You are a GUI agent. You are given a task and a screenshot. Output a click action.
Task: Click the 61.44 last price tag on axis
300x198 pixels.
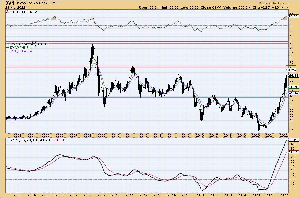pos(294,76)
